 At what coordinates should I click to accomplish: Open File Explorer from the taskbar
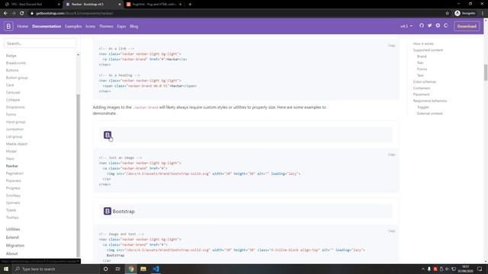click(x=143, y=269)
